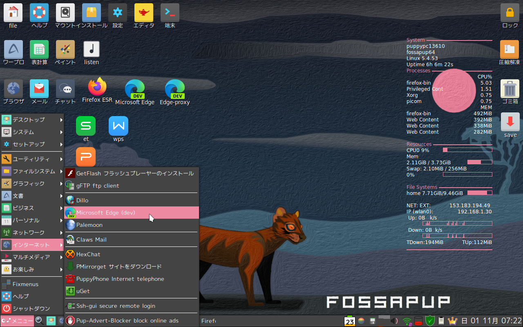This screenshot has width=523, height=327.
Task: Choose Claws Mail from the internet menu
Action: (x=91, y=240)
